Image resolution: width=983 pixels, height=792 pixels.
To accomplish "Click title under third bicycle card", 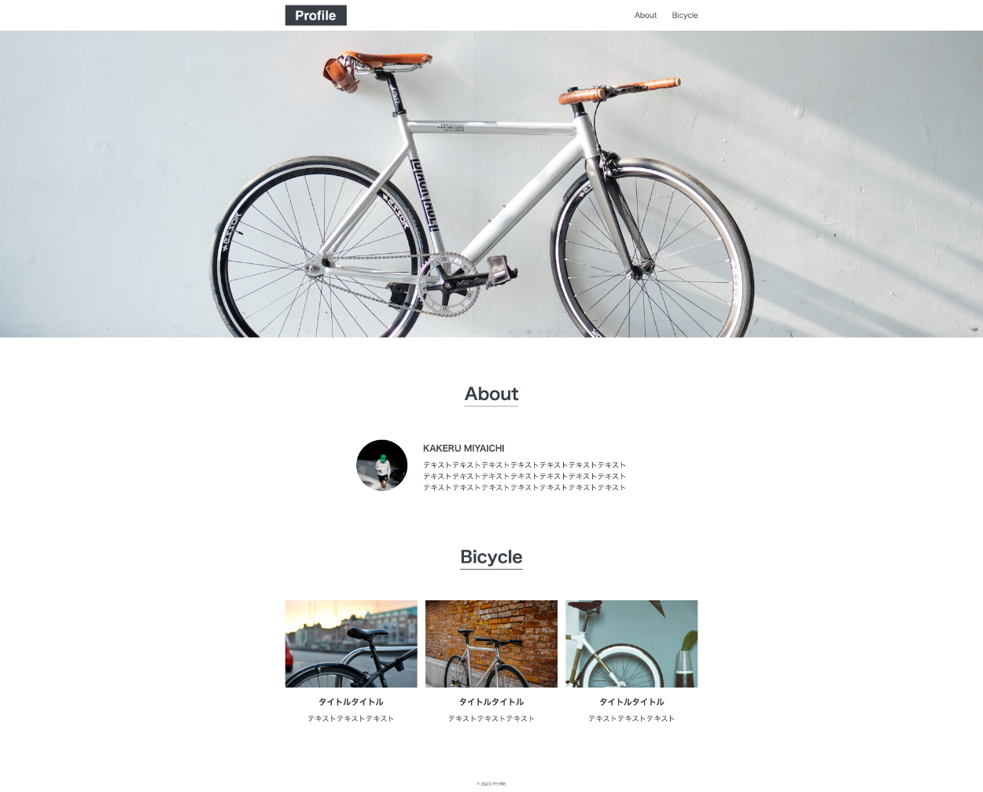I will coord(631,702).
